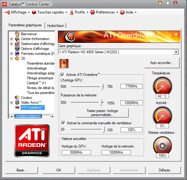Click the Panneau numérique monitor icon
187x180 pixels.
pyautogui.click(x=17, y=54)
